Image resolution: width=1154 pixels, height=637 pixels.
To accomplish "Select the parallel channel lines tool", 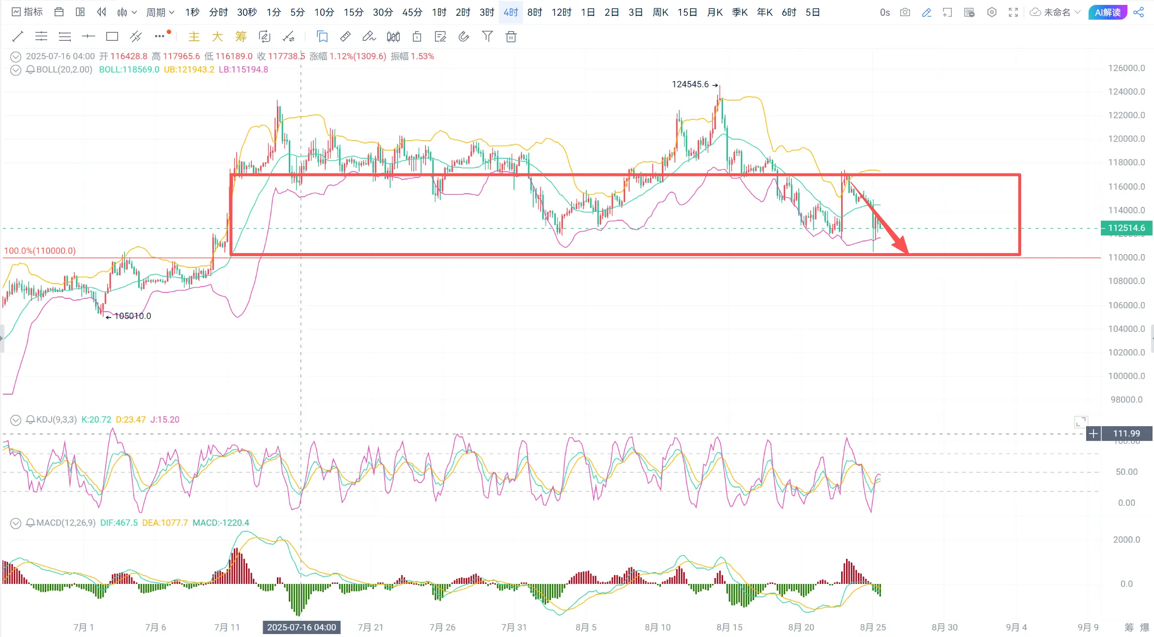I will (41, 36).
